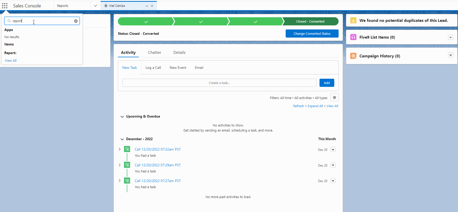Open the Five9 List Items dropdown
Image resolution: width=458 pixels, height=212 pixels.
click(451, 37)
